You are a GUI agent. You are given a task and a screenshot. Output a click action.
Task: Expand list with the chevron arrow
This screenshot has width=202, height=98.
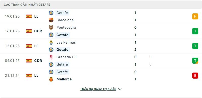120,89
